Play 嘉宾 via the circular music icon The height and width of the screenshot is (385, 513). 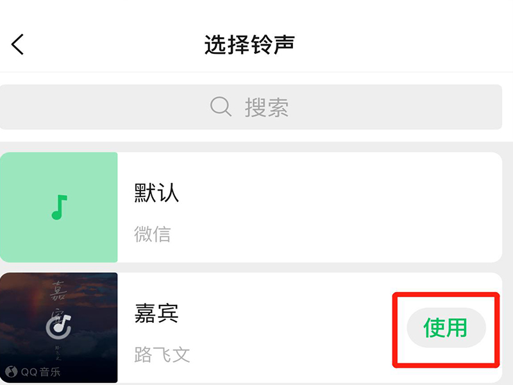pyautogui.click(x=58, y=327)
